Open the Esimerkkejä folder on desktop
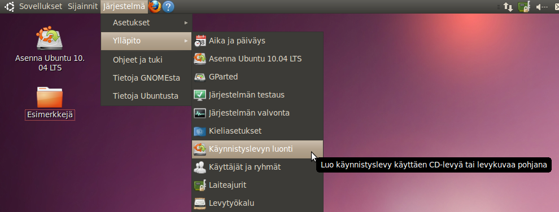Image resolution: width=559 pixels, height=212 pixels. (x=50, y=103)
